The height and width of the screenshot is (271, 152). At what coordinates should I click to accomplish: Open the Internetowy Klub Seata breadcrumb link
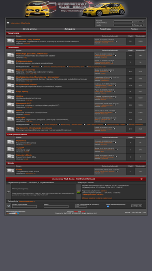pyautogui.click(x=20, y=23)
